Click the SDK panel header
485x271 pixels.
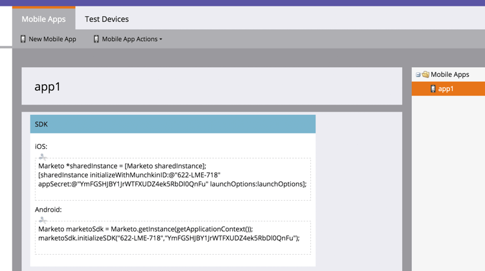[173, 124]
